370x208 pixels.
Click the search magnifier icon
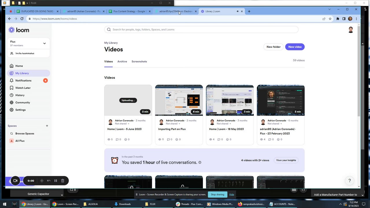pos(109,29)
